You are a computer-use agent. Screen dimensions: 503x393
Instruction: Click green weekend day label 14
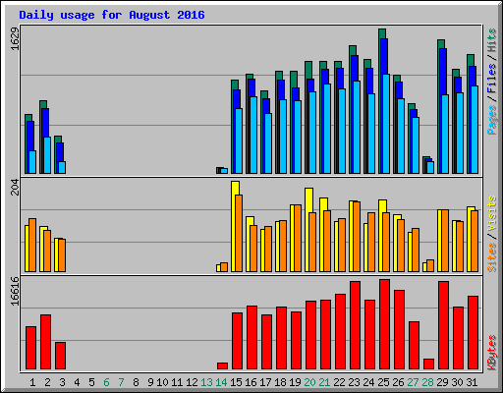221,382
